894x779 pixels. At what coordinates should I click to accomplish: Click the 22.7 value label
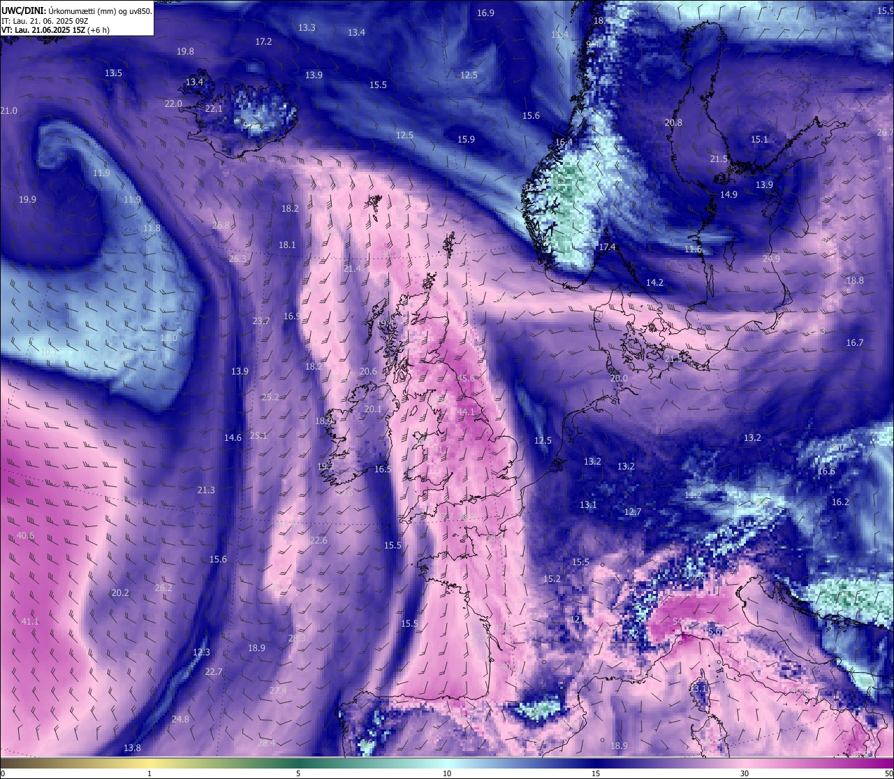click(214, 672)
